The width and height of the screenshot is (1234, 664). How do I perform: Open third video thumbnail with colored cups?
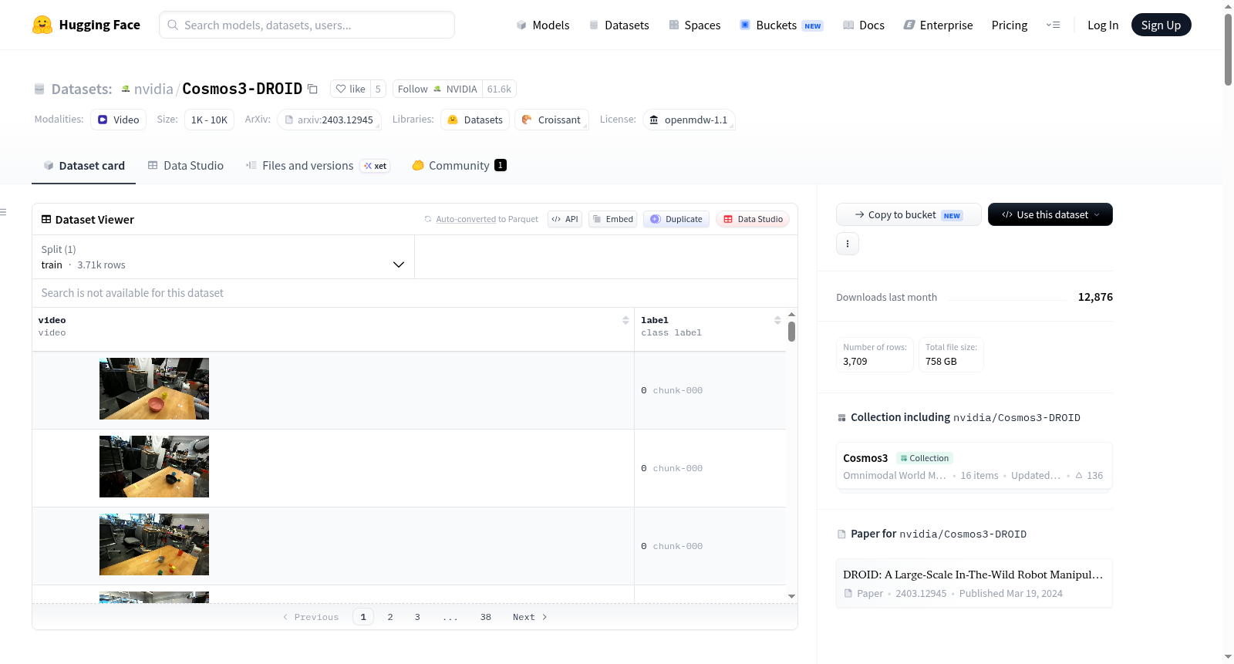154,544
